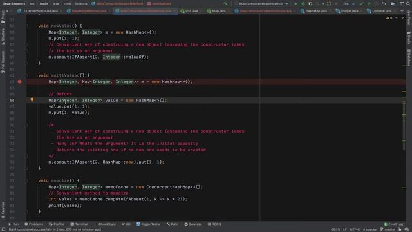
Task: Click previous highlighted error up arrow
Action: [x=397, y=18]
